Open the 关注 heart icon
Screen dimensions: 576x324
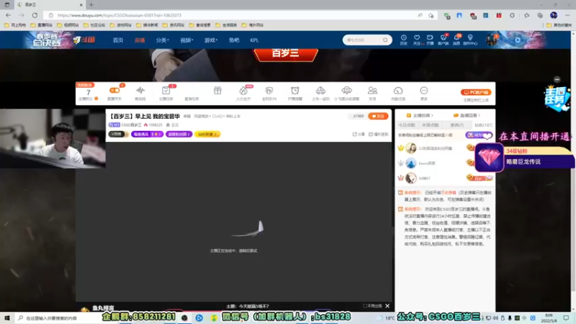(x=417, y=40)
